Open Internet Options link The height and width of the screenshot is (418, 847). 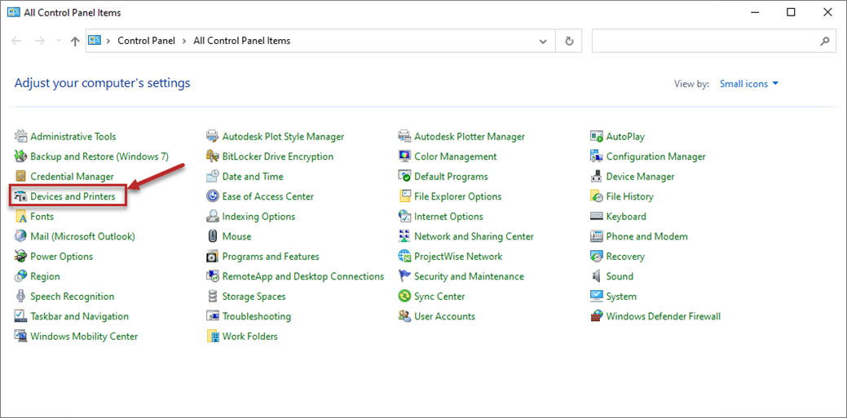449,217
